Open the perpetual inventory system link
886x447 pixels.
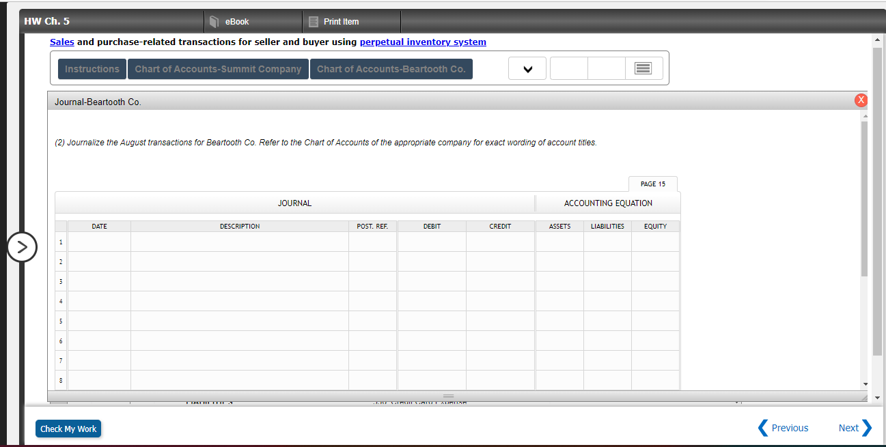click(422, 42)
